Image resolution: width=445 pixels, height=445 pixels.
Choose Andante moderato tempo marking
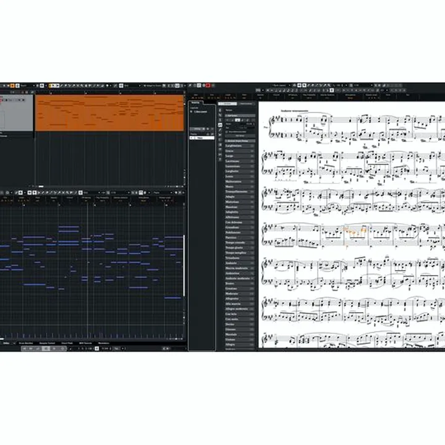point(240,278)
